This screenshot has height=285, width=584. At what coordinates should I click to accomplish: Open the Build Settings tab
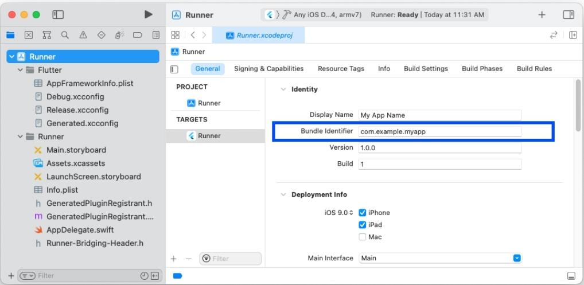(426, 69)
